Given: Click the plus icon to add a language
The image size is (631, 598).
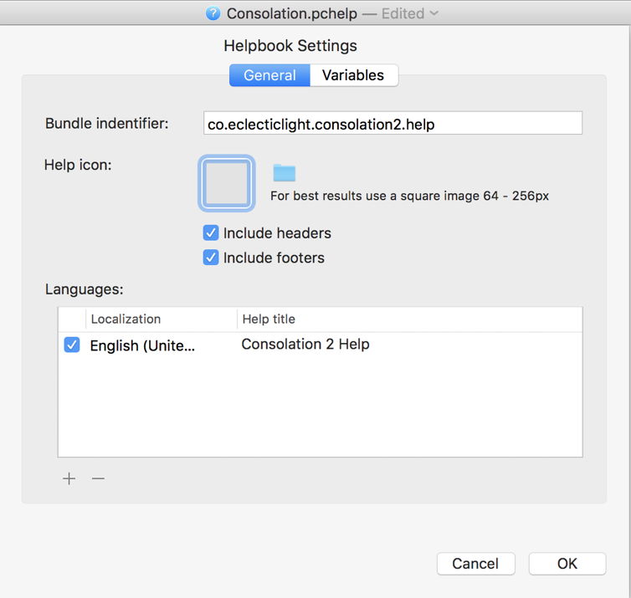Looking at the screenshot, I should click(69, 478).
